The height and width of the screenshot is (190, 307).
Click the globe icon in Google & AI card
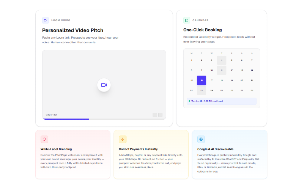click(x=201, y=139)
